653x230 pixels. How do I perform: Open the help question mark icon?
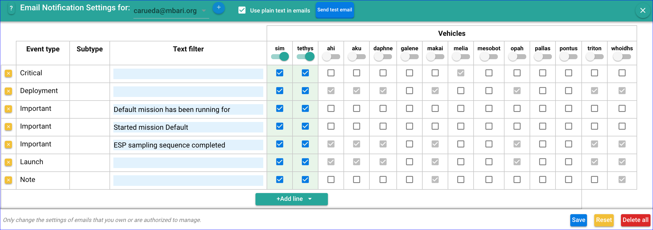coord(11,9)
